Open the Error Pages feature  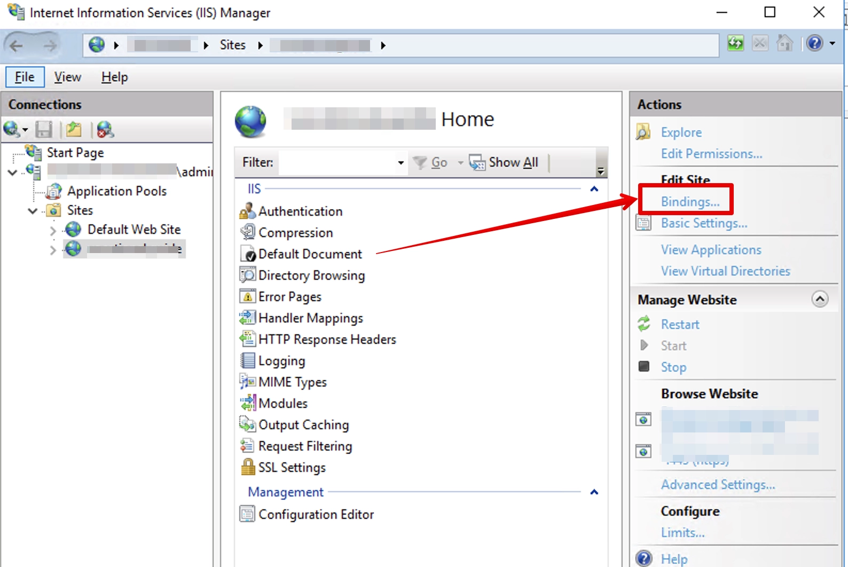pyautogui.click(x=289, y=297)
